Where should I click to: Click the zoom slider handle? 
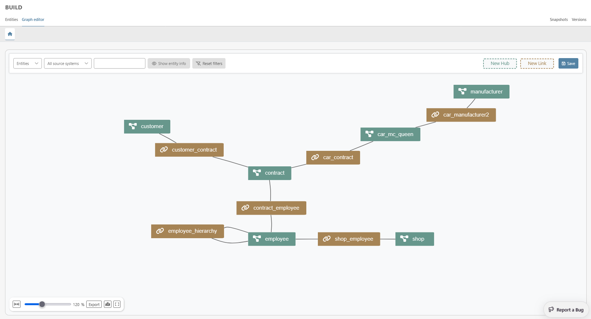(42, 304)
